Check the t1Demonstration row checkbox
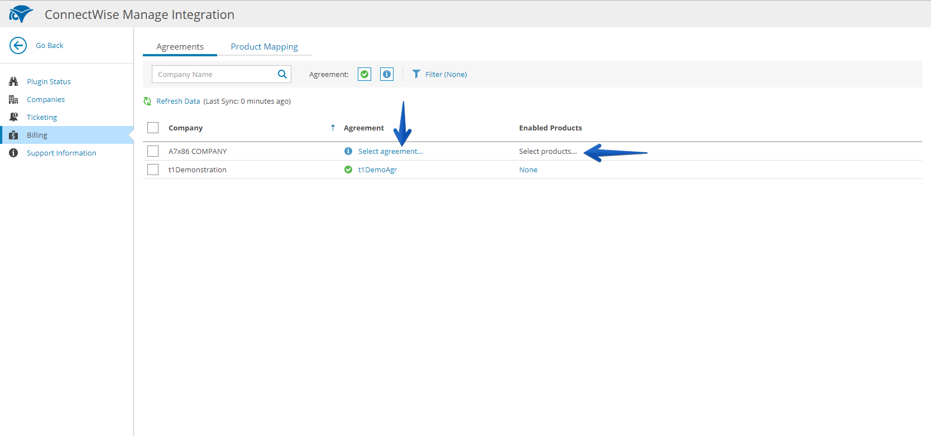The width and height of the screenshot is (931, 436). [153, 169]
